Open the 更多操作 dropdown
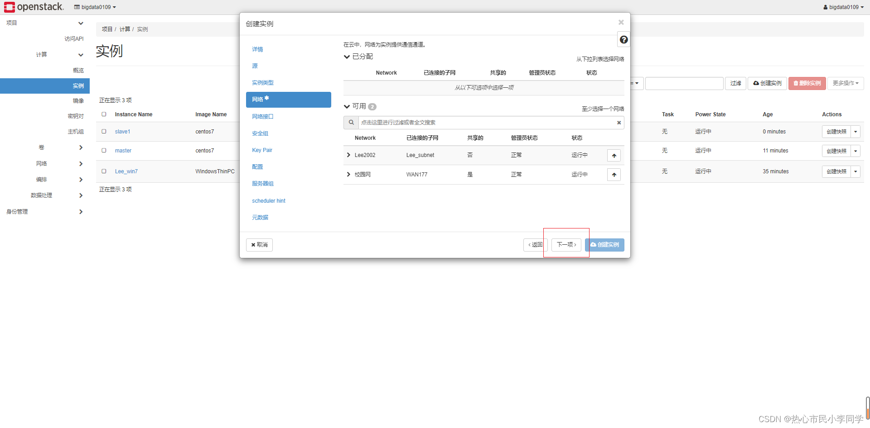Viewport: 870px width, 428px height. (846, 83)
